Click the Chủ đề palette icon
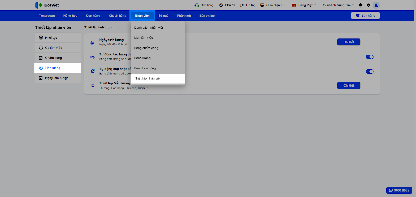 tap(221, 5)
